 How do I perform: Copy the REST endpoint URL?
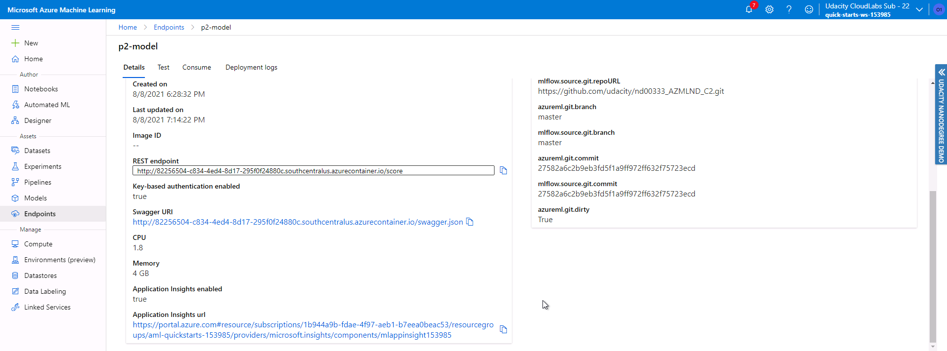[x=503, y=170]
